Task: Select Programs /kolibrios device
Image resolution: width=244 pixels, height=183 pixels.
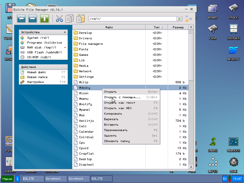Action: coord(43,43)
